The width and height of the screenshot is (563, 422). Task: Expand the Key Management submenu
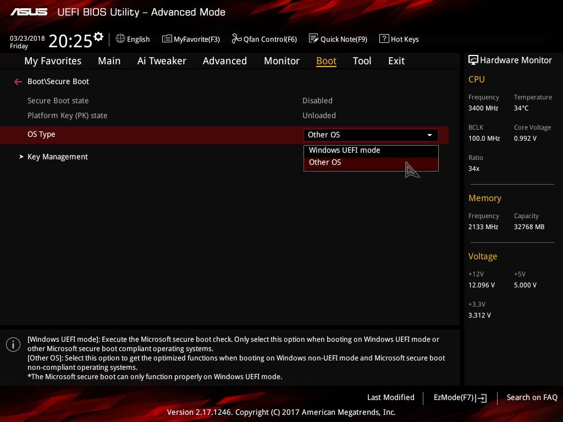(57, 157)
